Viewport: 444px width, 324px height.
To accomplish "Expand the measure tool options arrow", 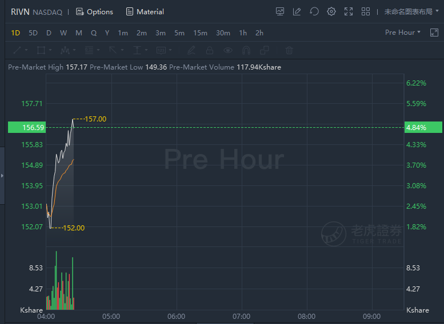I will tap(146, 50).
